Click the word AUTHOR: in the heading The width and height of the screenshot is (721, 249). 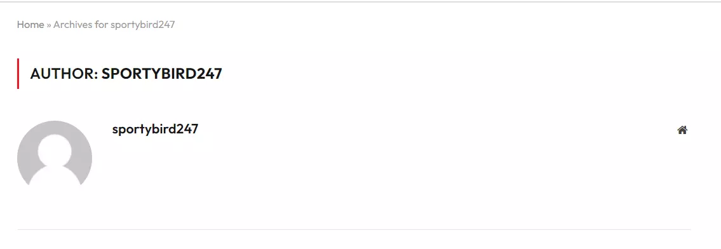coord(64,74)
